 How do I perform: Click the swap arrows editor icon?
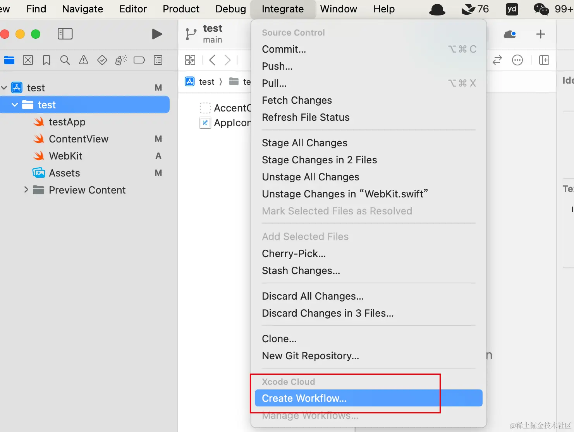pyautogui.click(x=497, y=60)
